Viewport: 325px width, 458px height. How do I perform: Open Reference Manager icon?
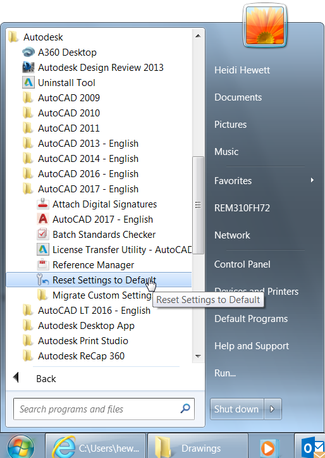(x=43, y=265)
